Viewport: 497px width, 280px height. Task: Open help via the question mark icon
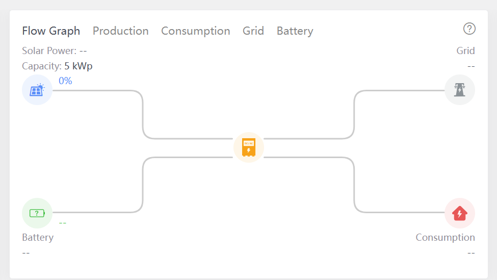(469, 29)
